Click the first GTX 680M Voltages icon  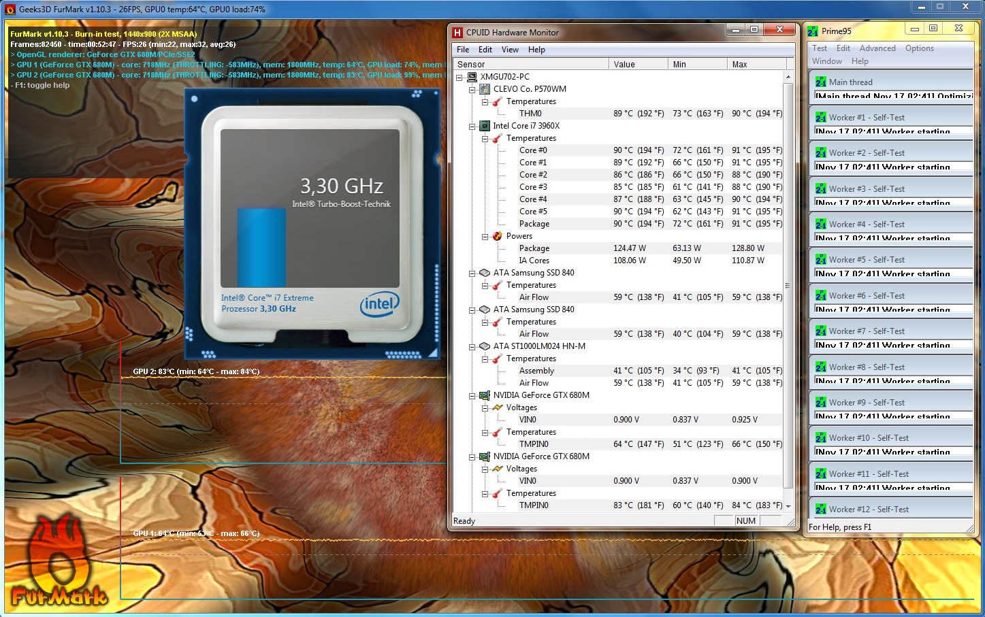tap(497, 407)
